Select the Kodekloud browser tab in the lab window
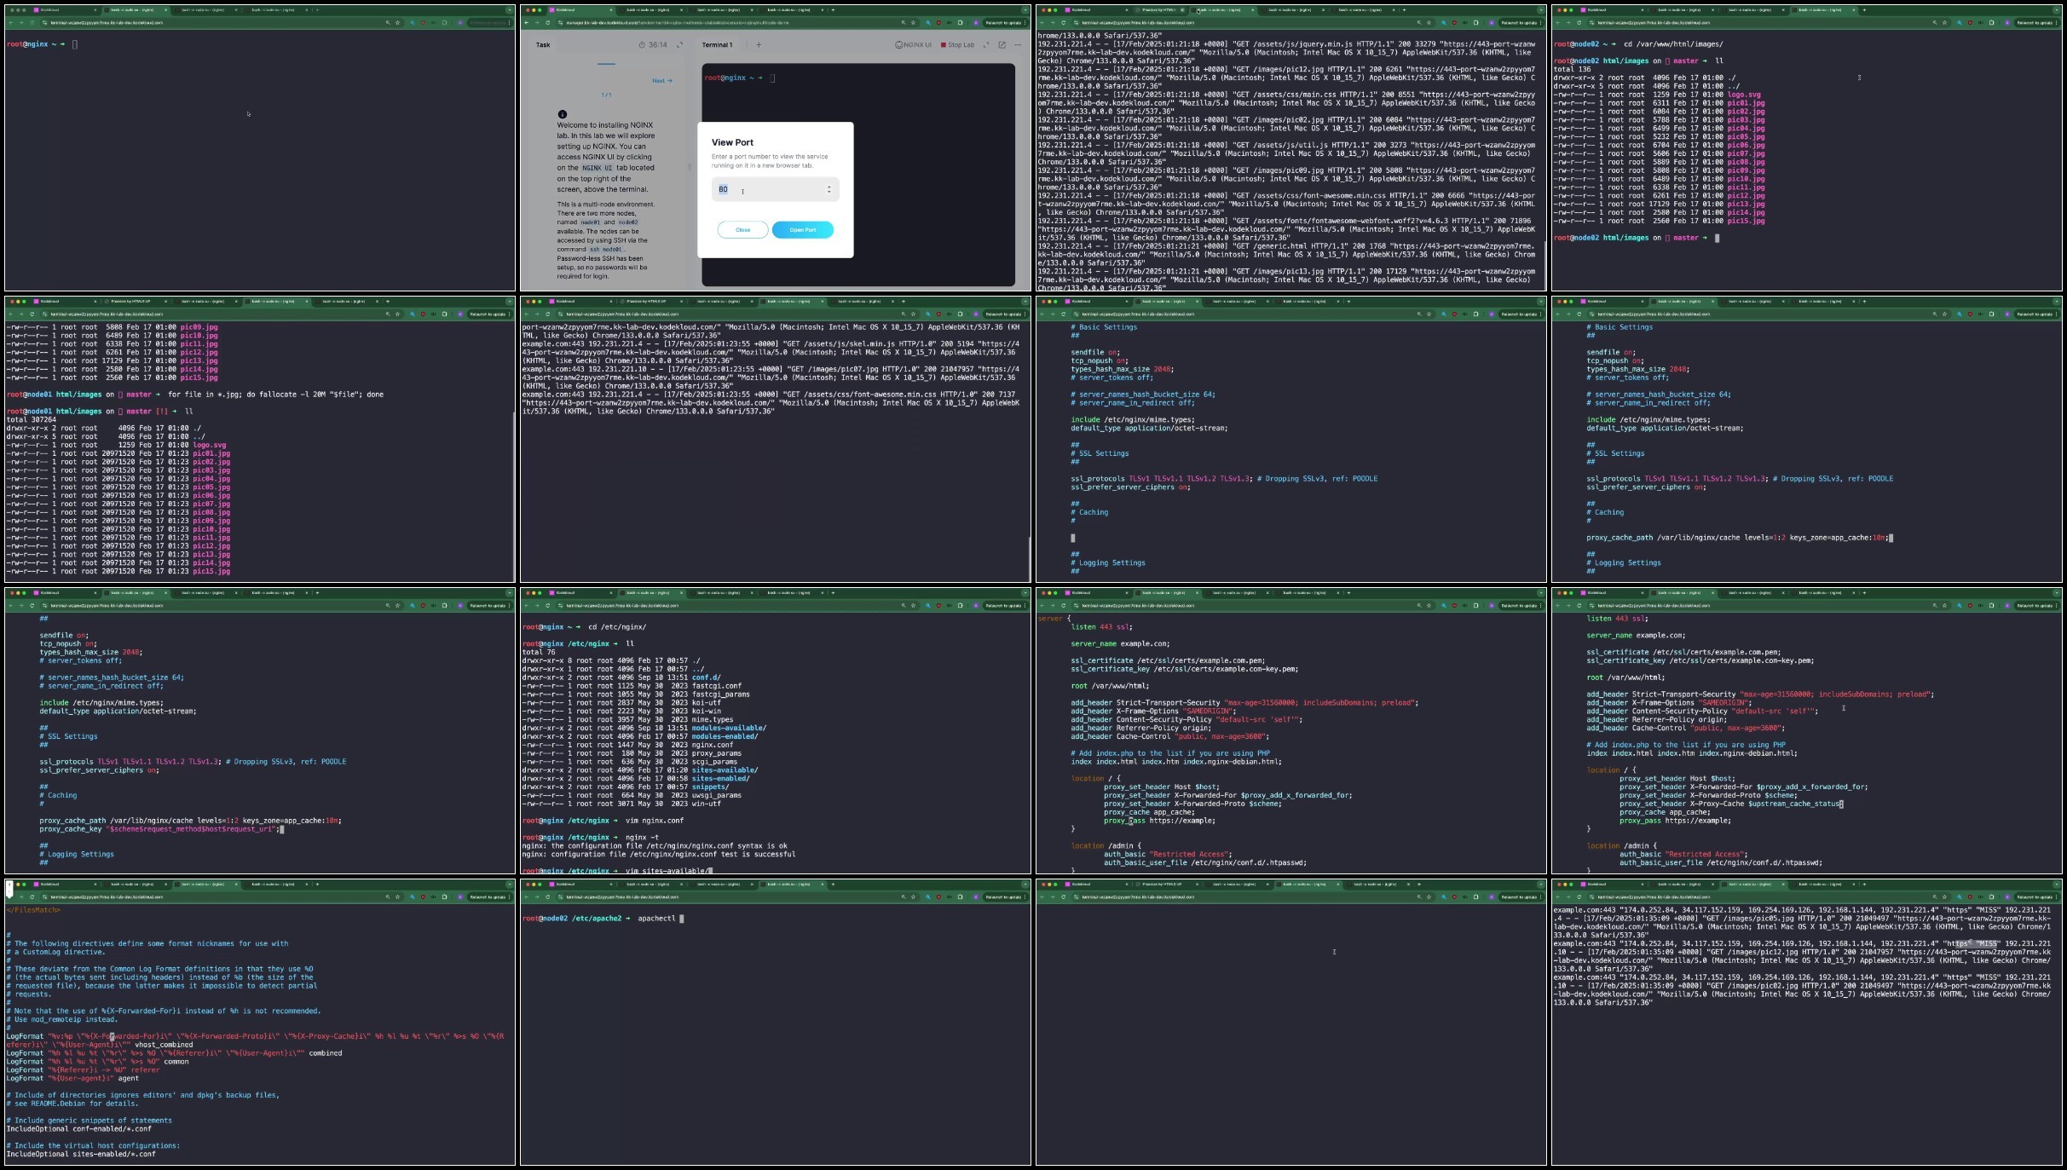The width and height of the screenshot is (2067, 1170). (580, 10)
